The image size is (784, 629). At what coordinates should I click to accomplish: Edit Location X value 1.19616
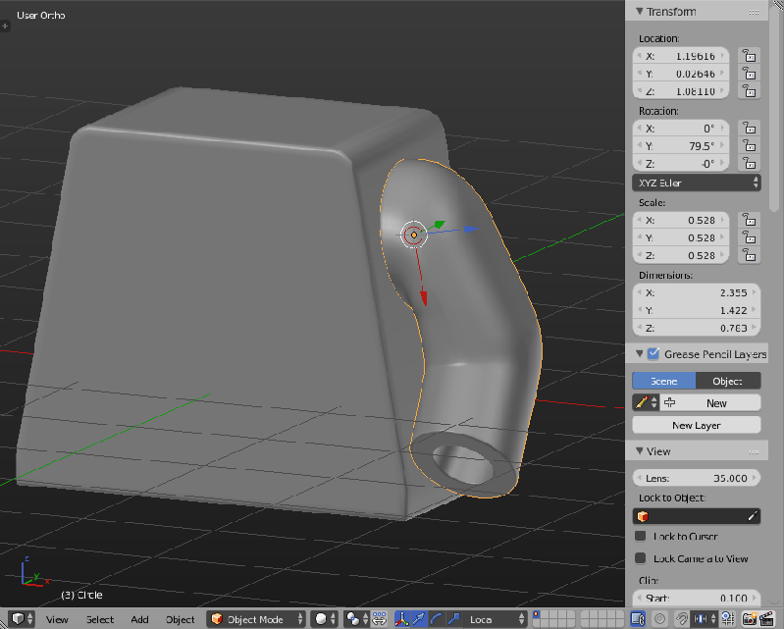681,56
